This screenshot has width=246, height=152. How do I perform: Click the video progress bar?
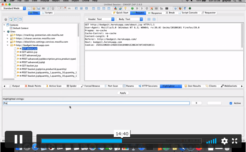121,141
